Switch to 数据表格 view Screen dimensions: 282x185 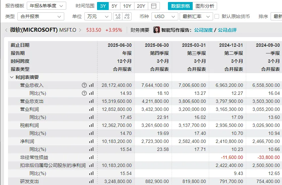[180, 6]
